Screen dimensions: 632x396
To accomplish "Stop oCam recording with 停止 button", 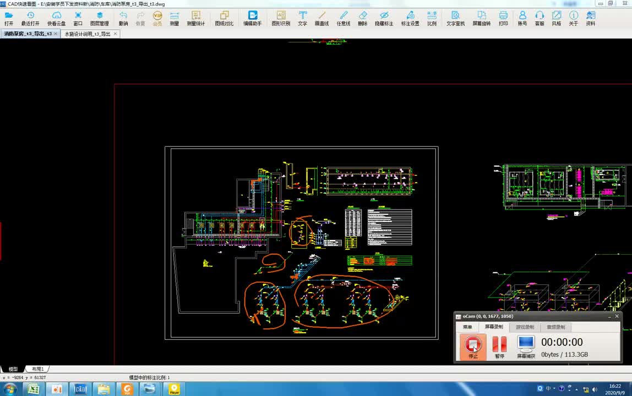I will (x=473, y=346).
